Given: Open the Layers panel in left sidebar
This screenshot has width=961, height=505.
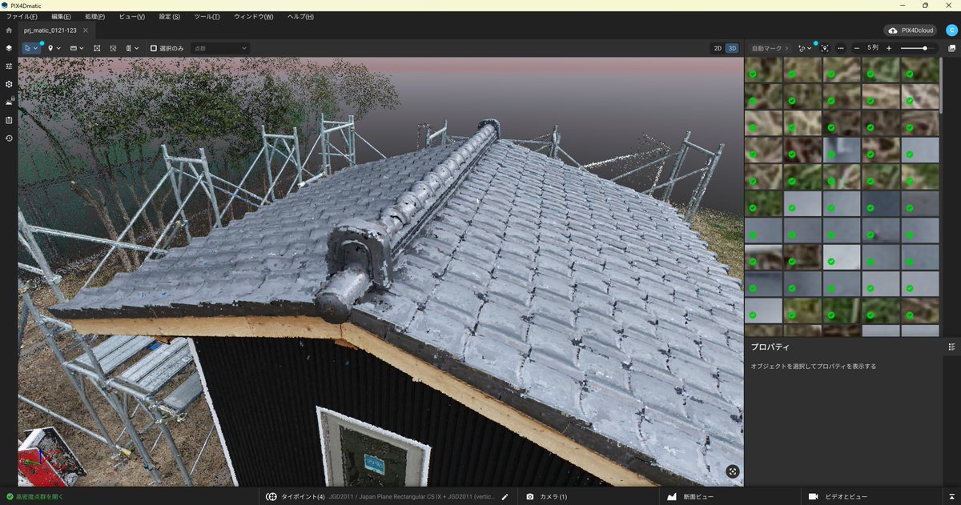Looking at the screenshot, I should coord(9,48).
